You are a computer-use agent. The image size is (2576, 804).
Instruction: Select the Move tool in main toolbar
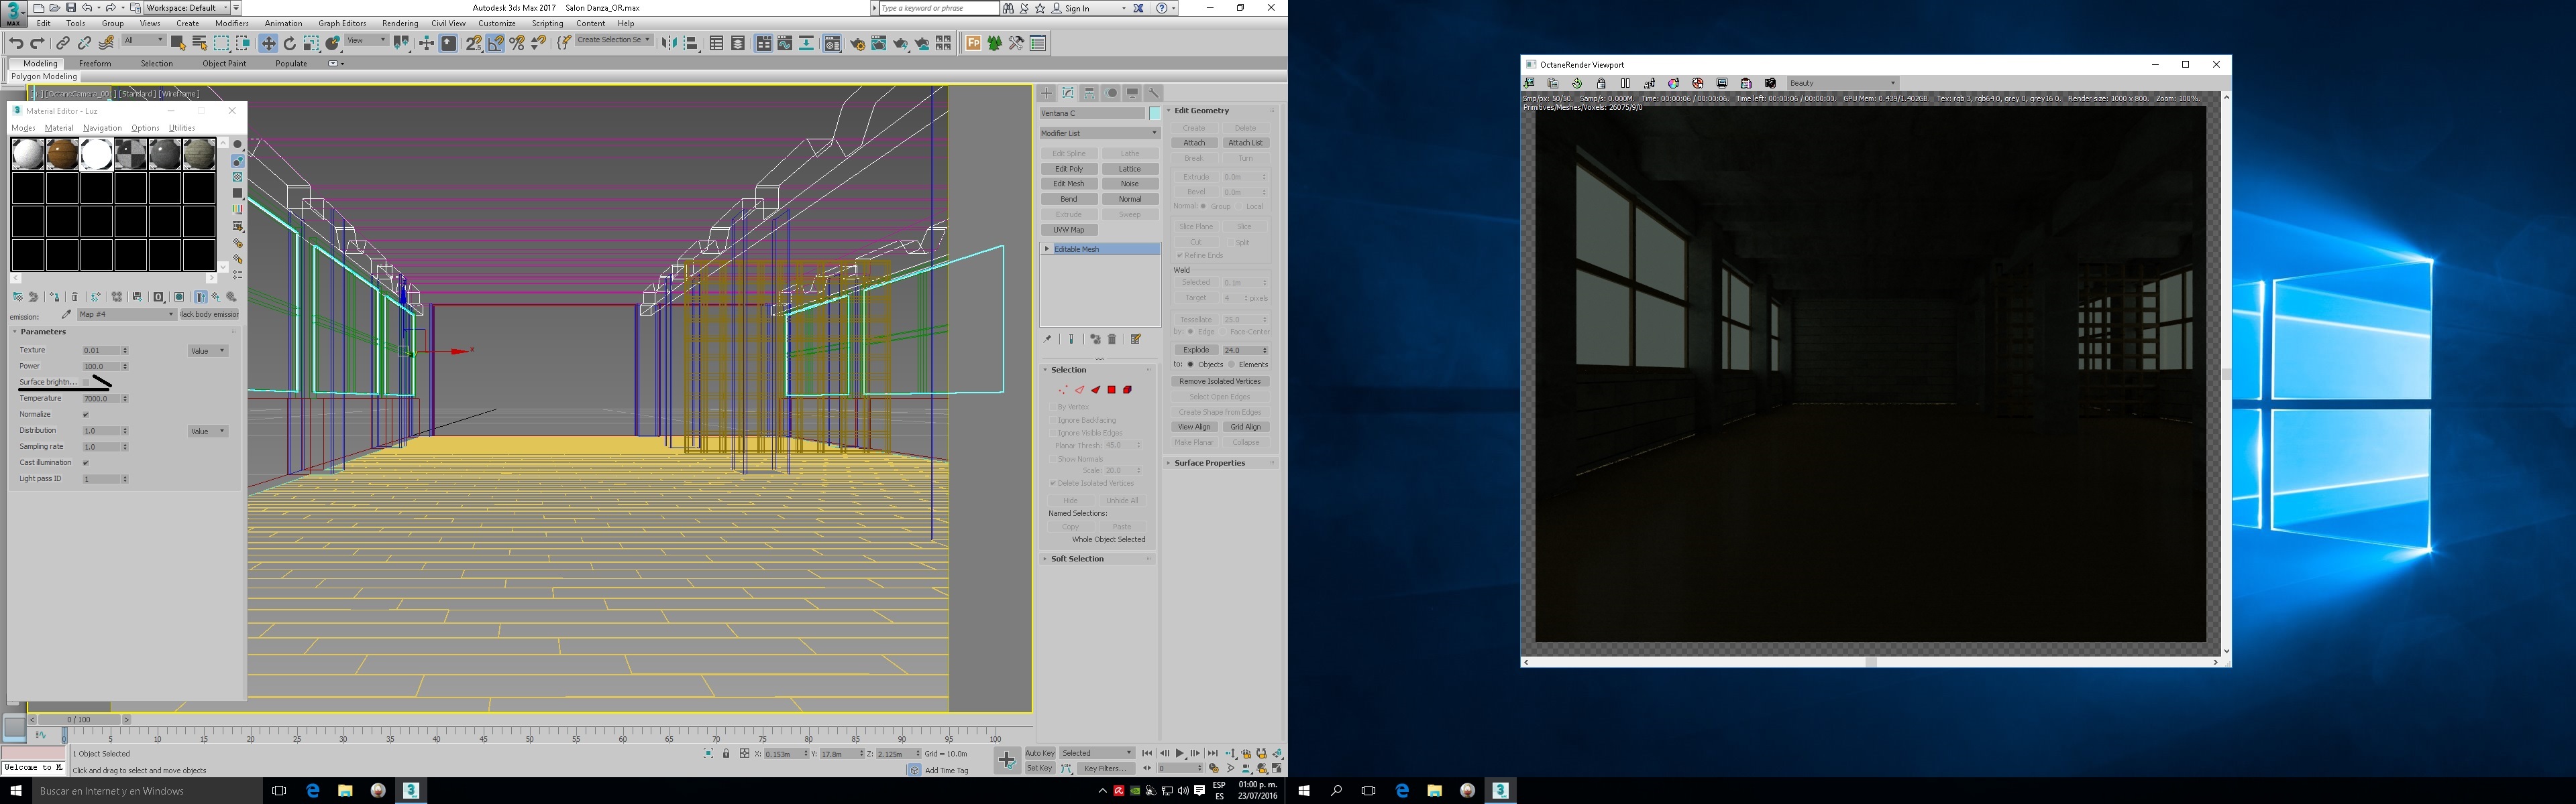(268, 43)
